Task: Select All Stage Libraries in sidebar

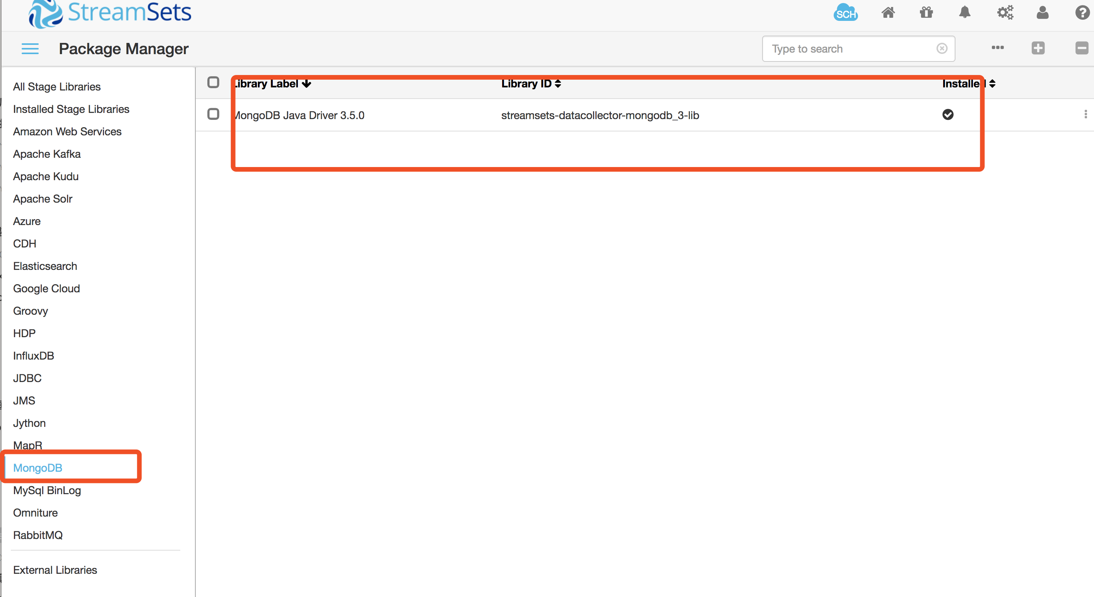Action: click(x=57, y=87)
